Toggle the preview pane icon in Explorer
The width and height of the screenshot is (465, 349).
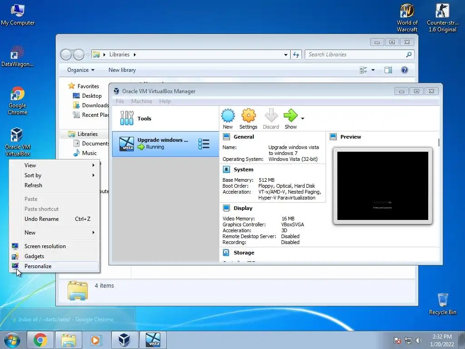coord(388,70)
